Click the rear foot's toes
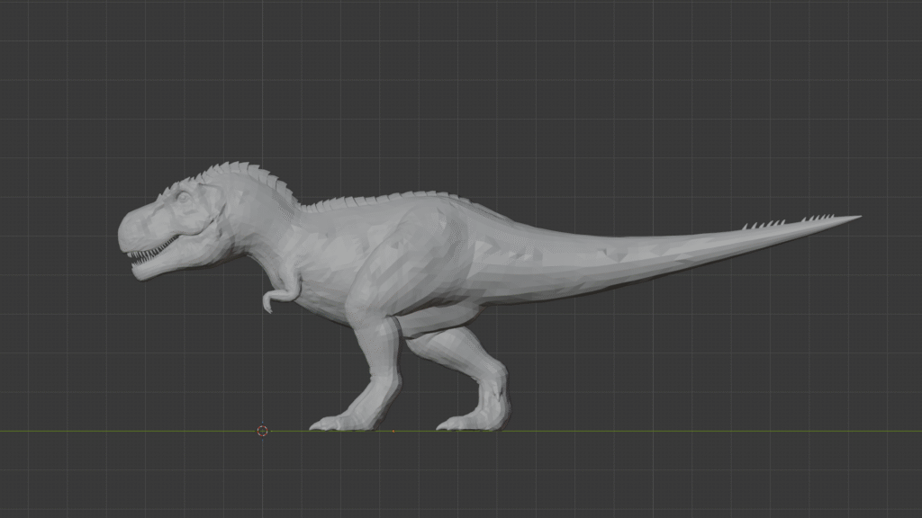922x518 pixels. pyautogui.click(x=455, y=423)
